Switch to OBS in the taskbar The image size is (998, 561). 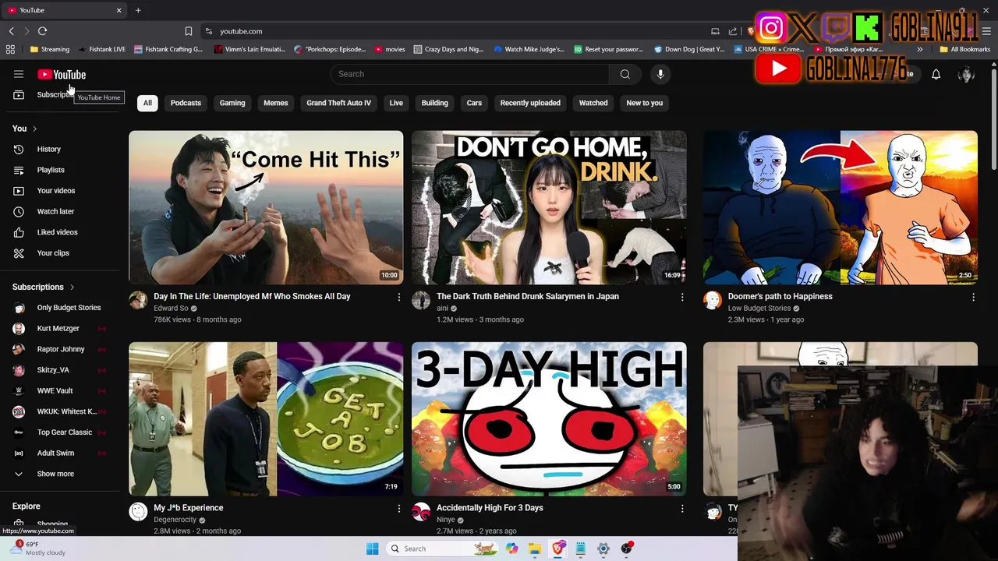[626, 549]
